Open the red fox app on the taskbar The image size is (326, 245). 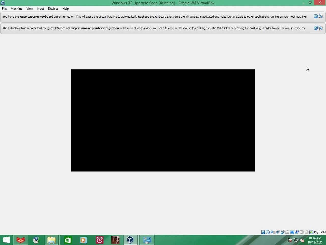coord(21,240)
